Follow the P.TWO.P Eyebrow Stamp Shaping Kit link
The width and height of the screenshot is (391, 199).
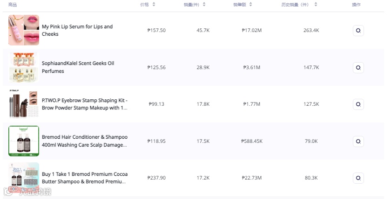84,104
